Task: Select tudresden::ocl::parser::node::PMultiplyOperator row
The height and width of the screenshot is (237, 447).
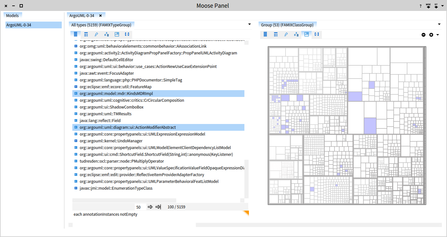Action: [x=158, y=161]
